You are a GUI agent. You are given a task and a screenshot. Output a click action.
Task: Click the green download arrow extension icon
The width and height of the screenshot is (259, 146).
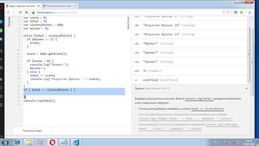pyautogui.click(x=241, y=12)
